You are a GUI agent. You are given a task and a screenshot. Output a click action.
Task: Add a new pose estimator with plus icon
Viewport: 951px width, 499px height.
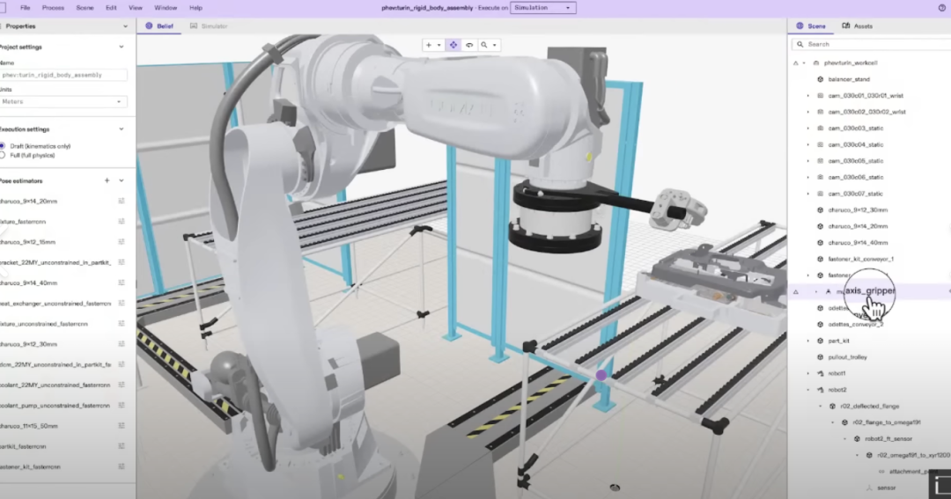click(x=107, y=180)
